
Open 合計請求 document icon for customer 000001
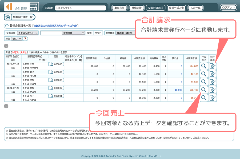tap(213, 98)
